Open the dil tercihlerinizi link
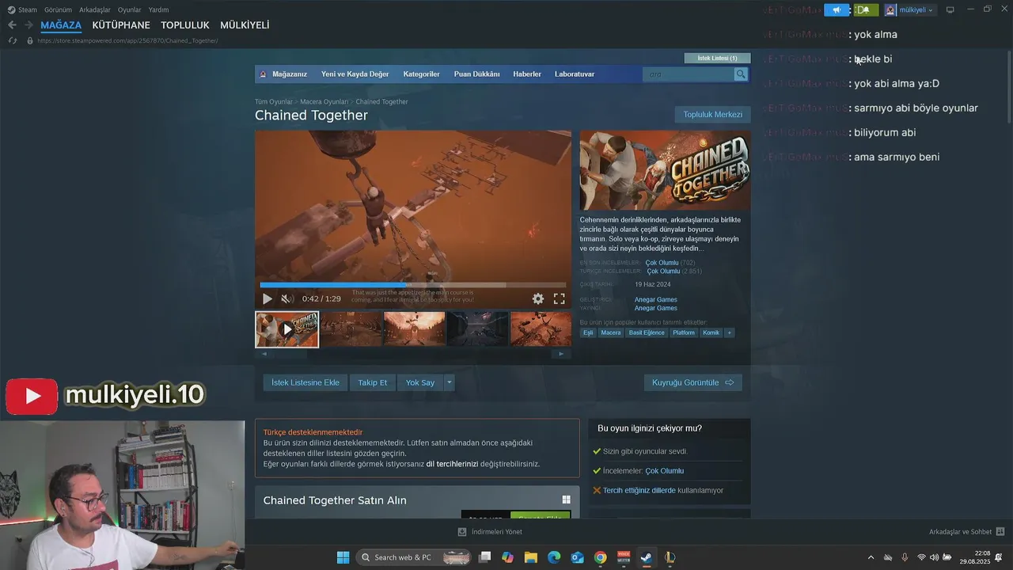The height and width of the screenshot is (570, 1013). click(452, 464)
